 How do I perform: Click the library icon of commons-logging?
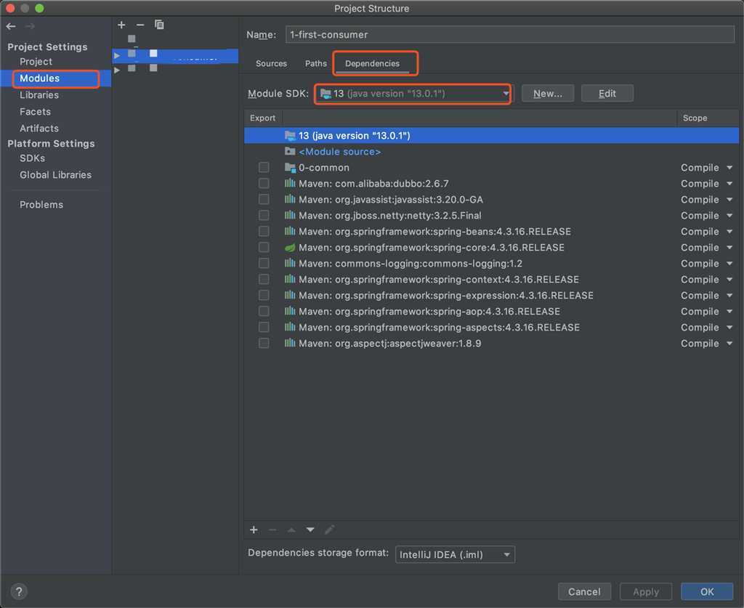coord(290,263)
